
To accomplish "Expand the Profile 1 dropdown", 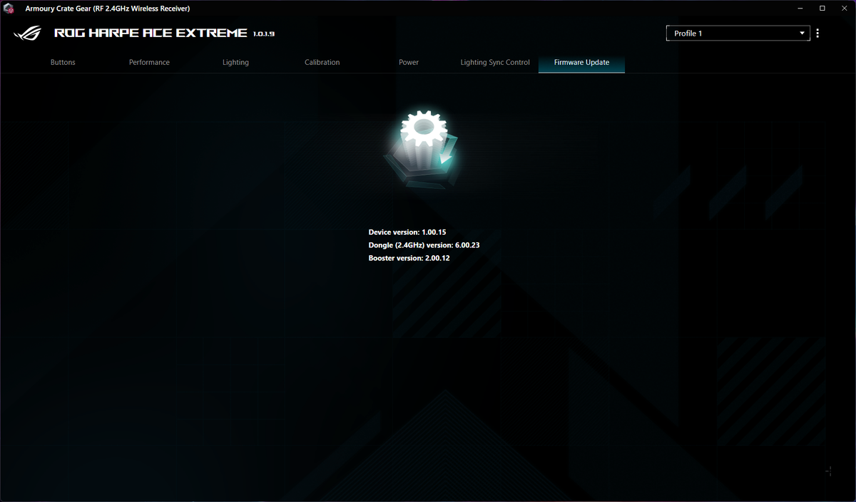I will [x=738, y=34].
